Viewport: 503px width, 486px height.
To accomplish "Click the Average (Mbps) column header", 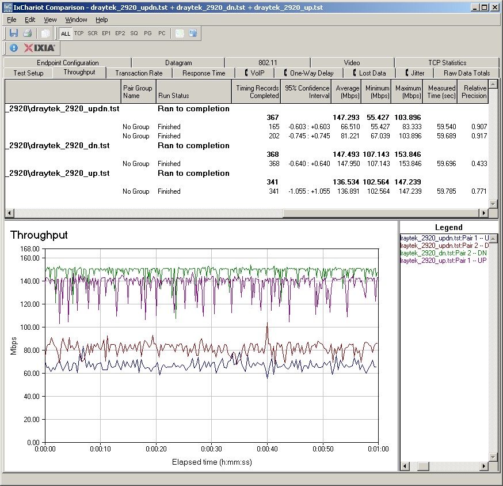I will click(346, 92).
